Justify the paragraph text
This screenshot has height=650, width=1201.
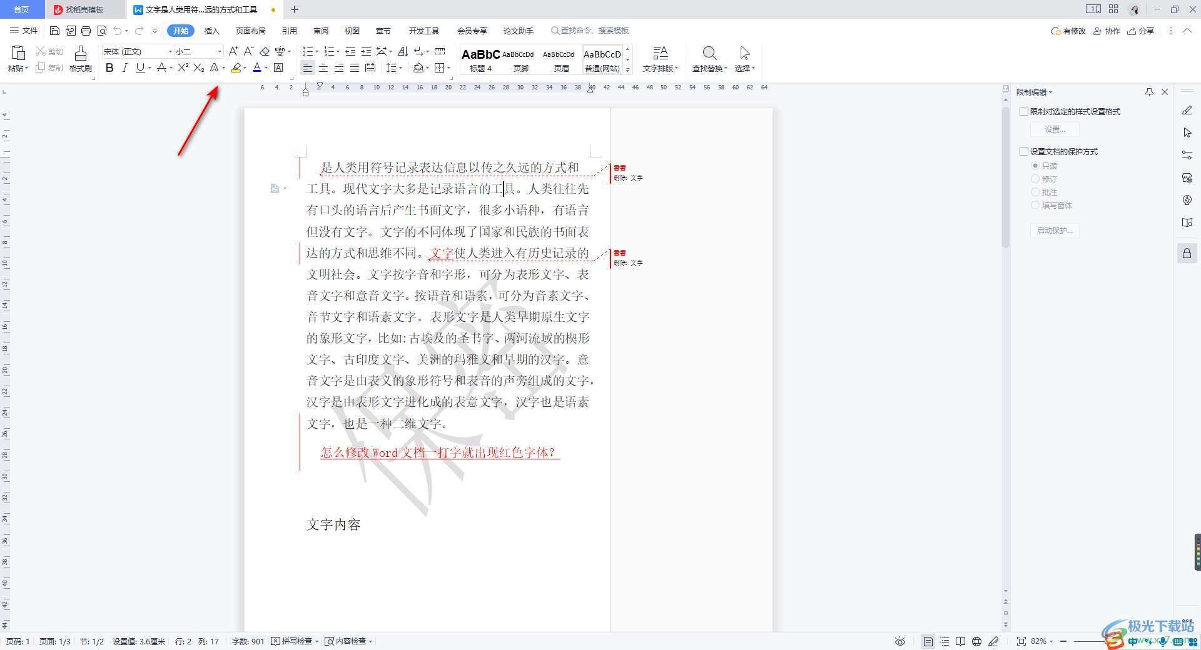355,67
